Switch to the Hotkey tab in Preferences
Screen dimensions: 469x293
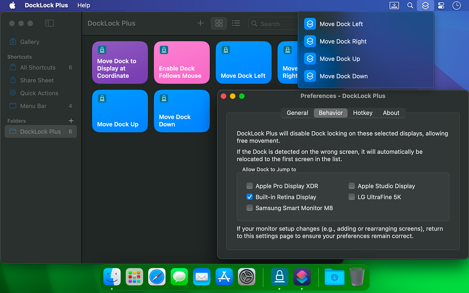click(363, 113)
